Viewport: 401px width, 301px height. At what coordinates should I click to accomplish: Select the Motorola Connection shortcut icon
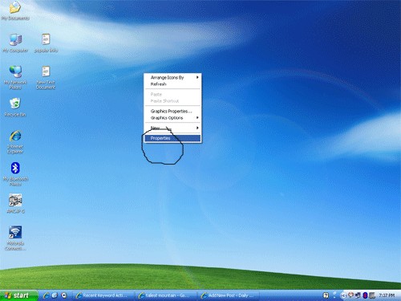coord(15,238)
